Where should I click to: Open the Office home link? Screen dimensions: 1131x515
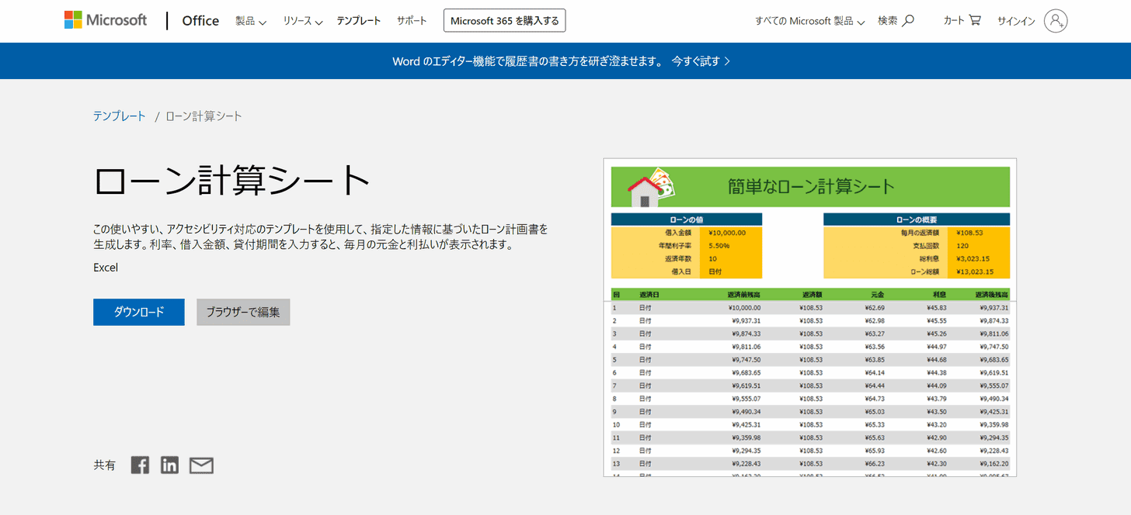[x=200, y=21]
